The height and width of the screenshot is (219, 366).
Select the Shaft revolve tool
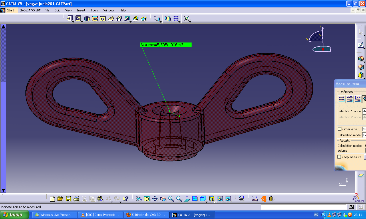87,19
